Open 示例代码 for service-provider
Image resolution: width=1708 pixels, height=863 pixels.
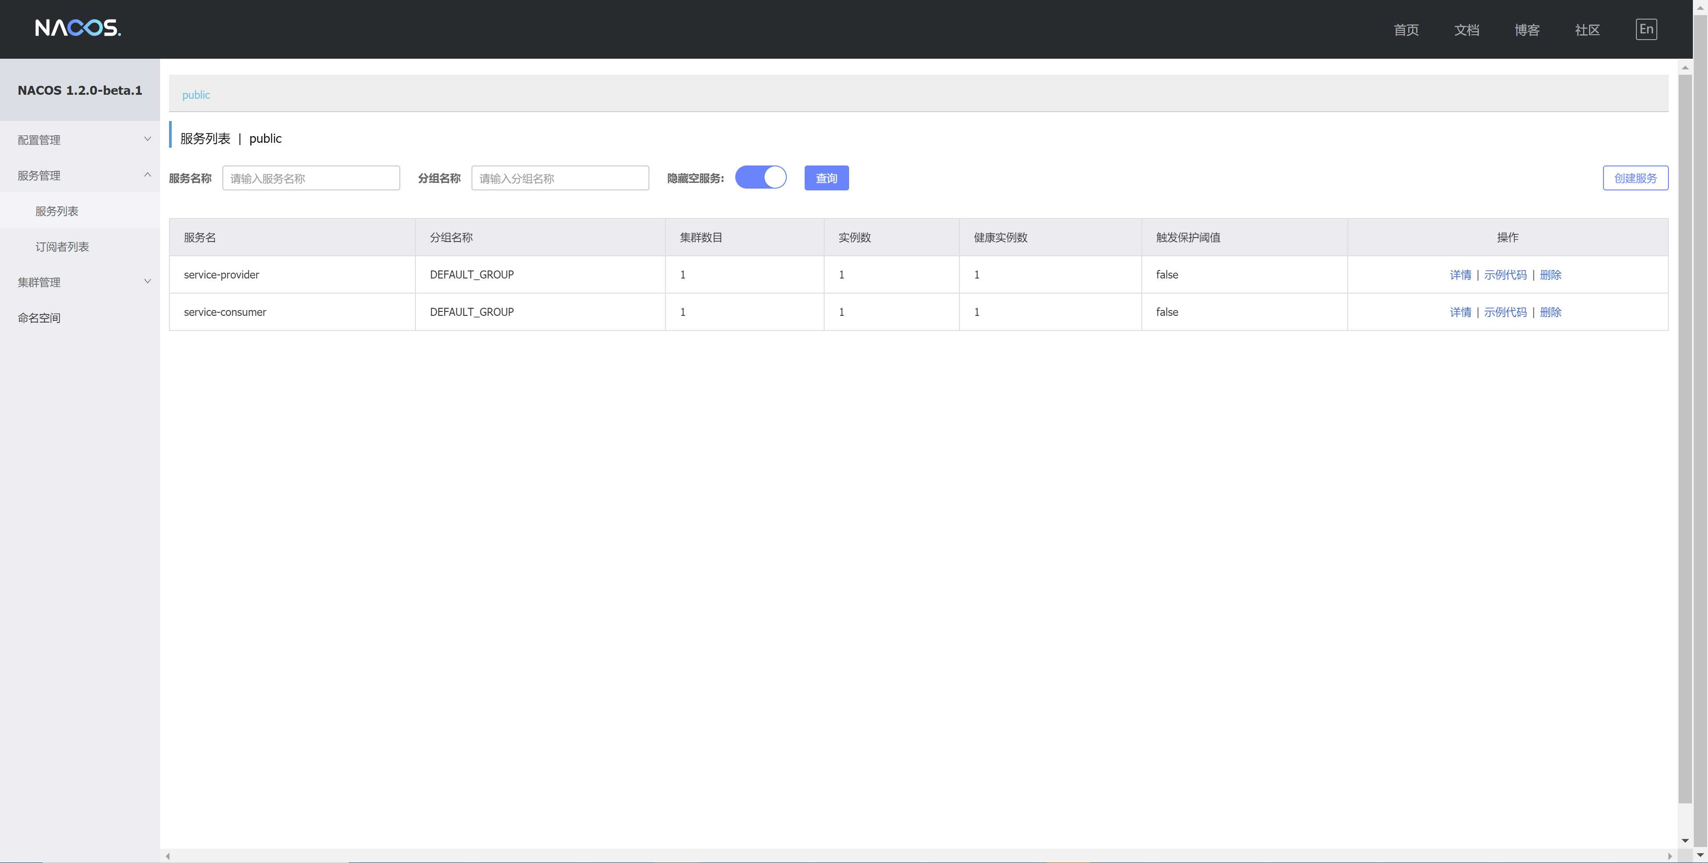1505,274
